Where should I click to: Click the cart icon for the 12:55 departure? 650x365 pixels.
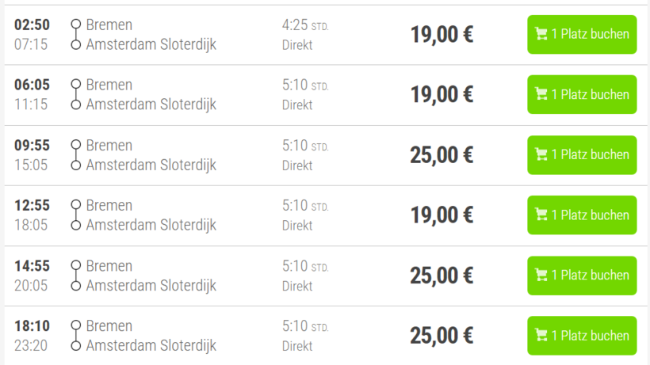point(542,215)
